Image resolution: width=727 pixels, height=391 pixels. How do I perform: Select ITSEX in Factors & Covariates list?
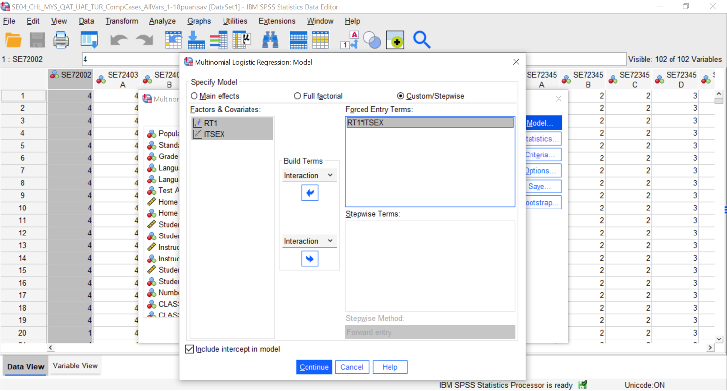click(x=232, y=134)
